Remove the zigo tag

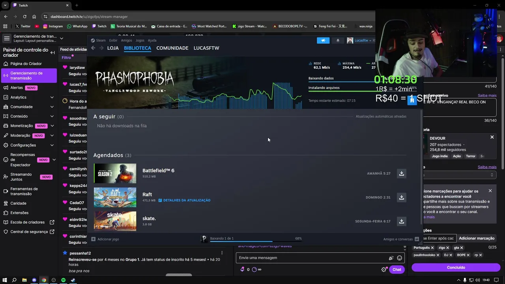(x=448, y=248)
